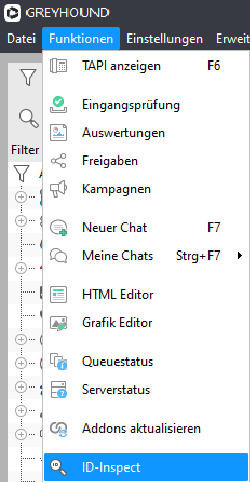
Task: Click the Auswertungen chart icon
Action: pos(58,133)
